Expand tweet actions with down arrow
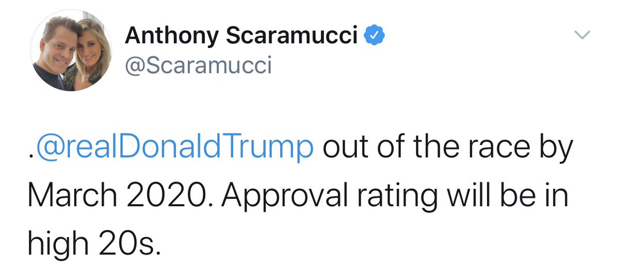The image size is (619, 279). pos(582,35)
